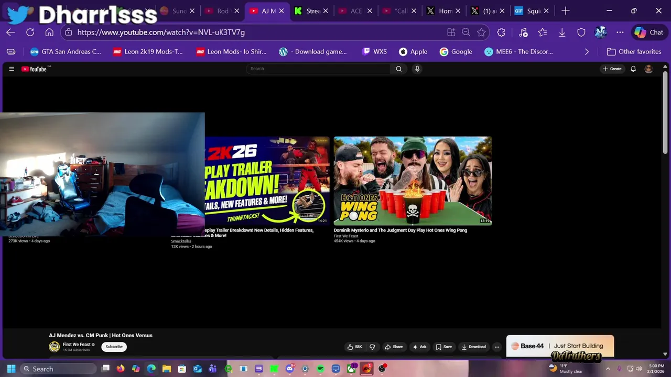Download the video via Download button
Image resolution: width=671 pixels, height=377 pixels.
[x=474, y=347]
